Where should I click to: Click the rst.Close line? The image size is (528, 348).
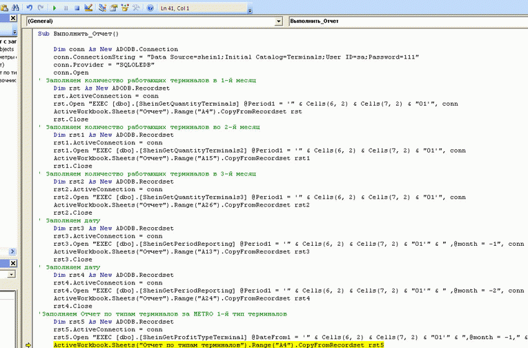[70, 119]
